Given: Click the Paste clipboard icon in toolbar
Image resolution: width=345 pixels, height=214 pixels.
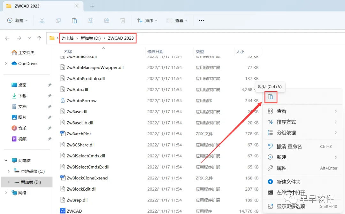Looking at the screenshot, I should tap(74, 20).
